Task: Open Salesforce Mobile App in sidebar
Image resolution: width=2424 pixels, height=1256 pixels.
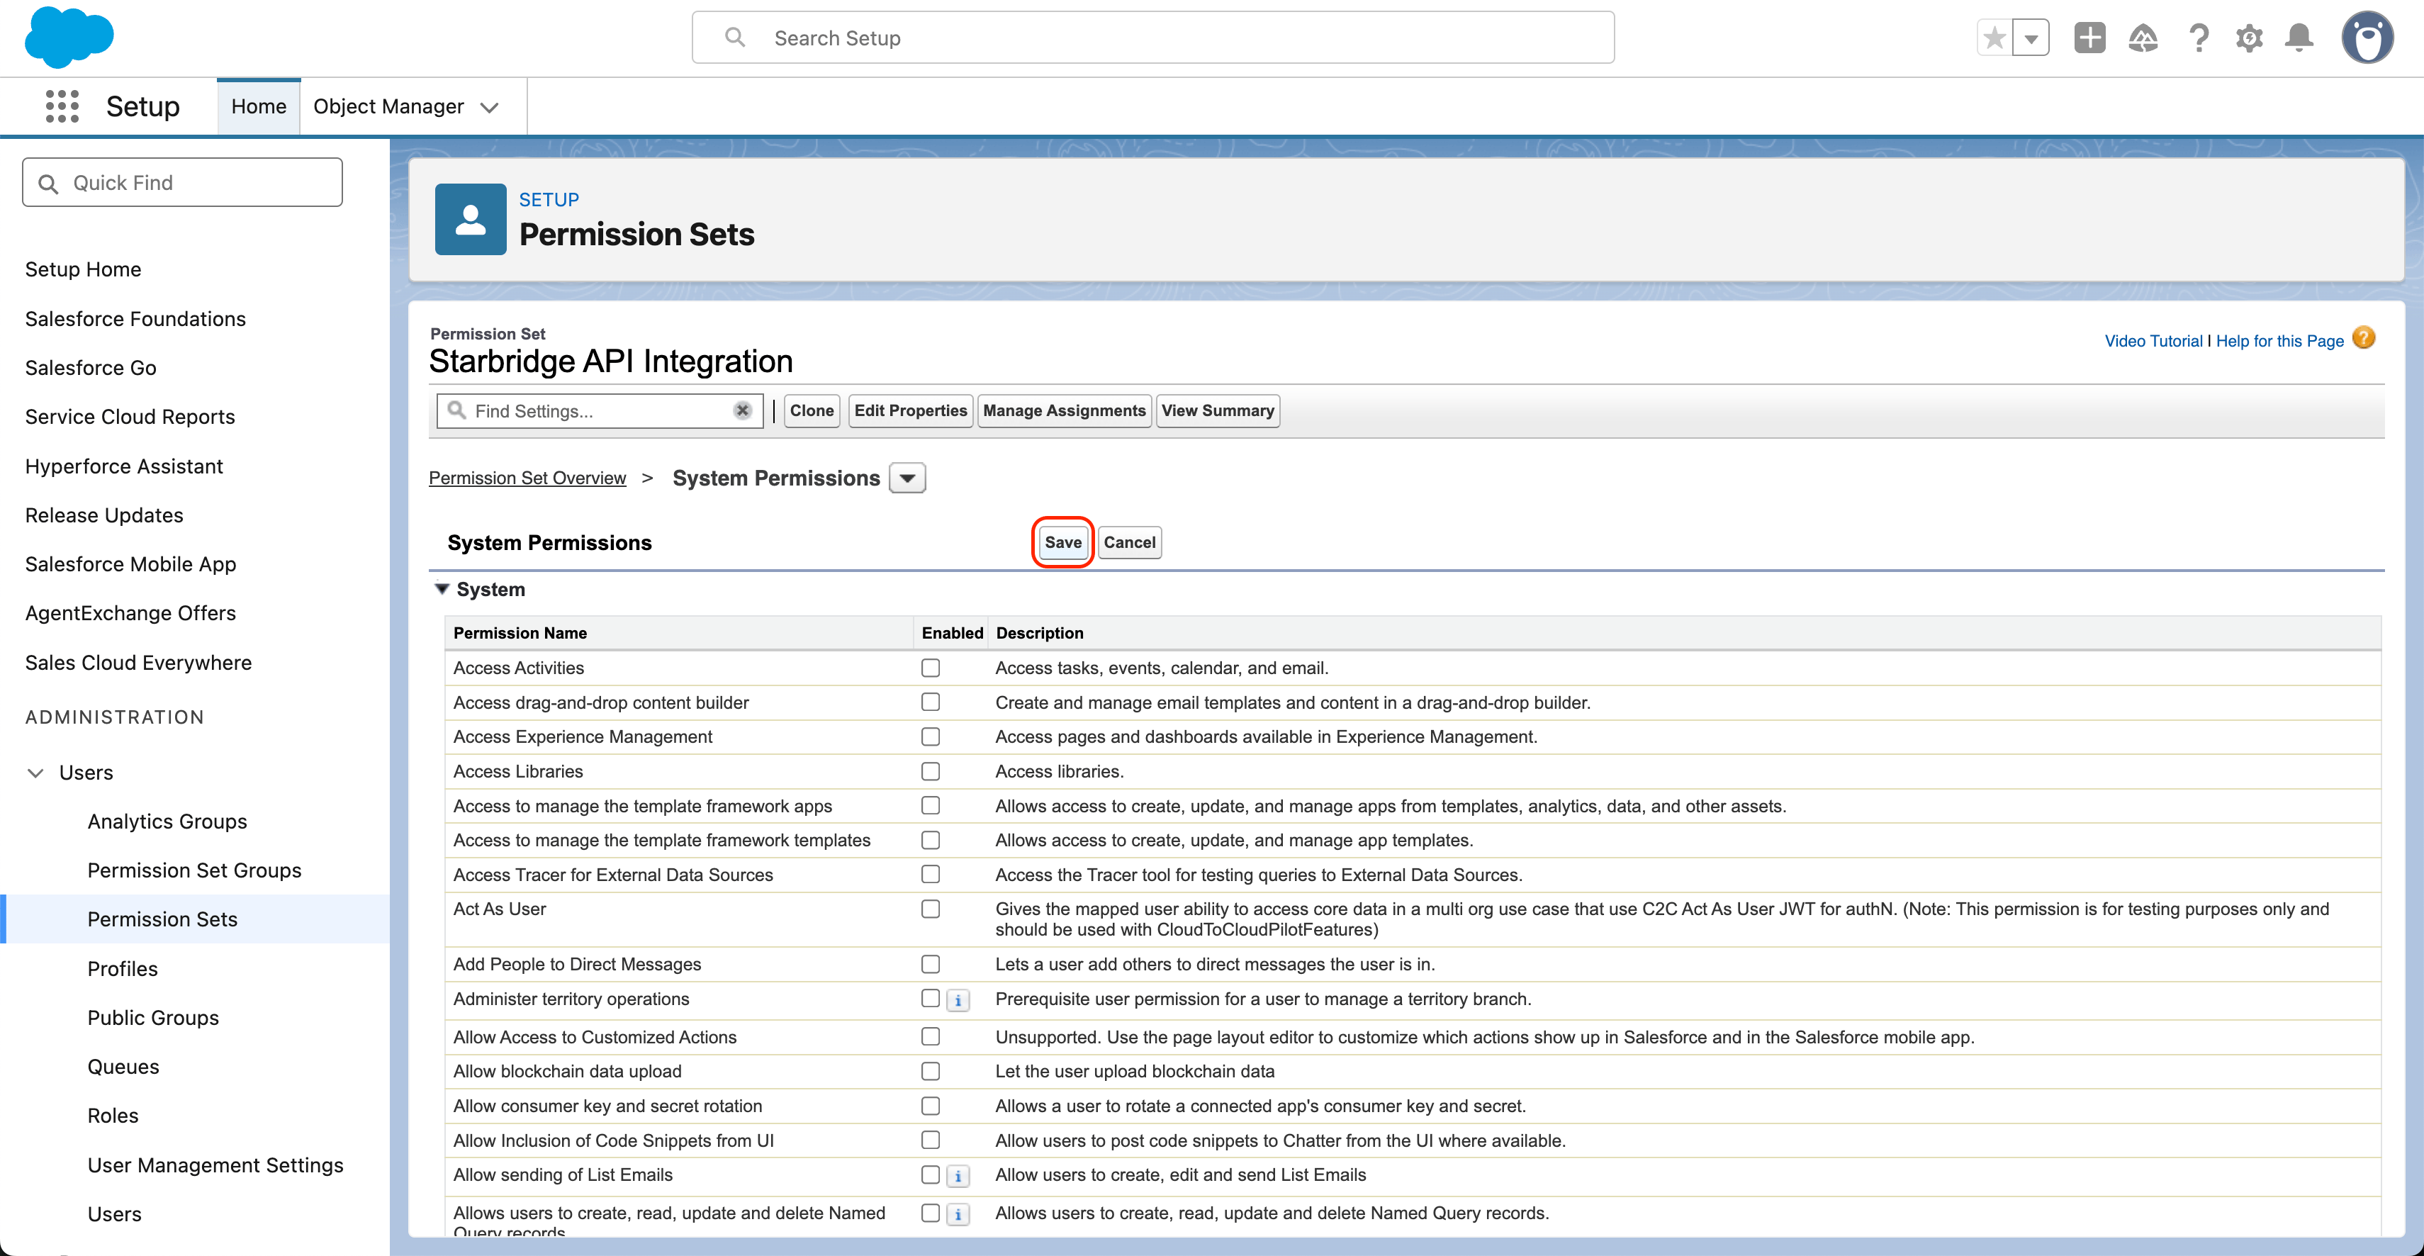Action: [x=131, y=564]
